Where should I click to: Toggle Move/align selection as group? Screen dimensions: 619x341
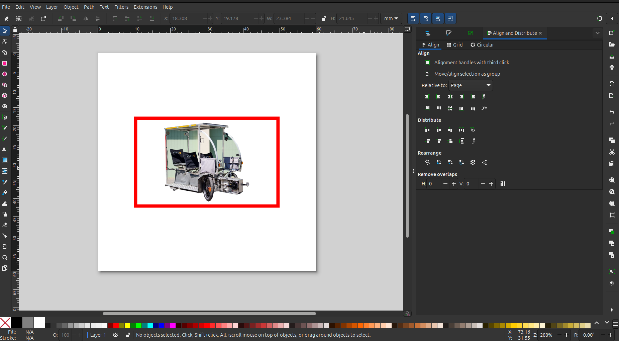coord(463,74)
